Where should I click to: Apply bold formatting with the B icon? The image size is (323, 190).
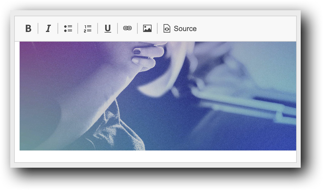coord(28,28)
